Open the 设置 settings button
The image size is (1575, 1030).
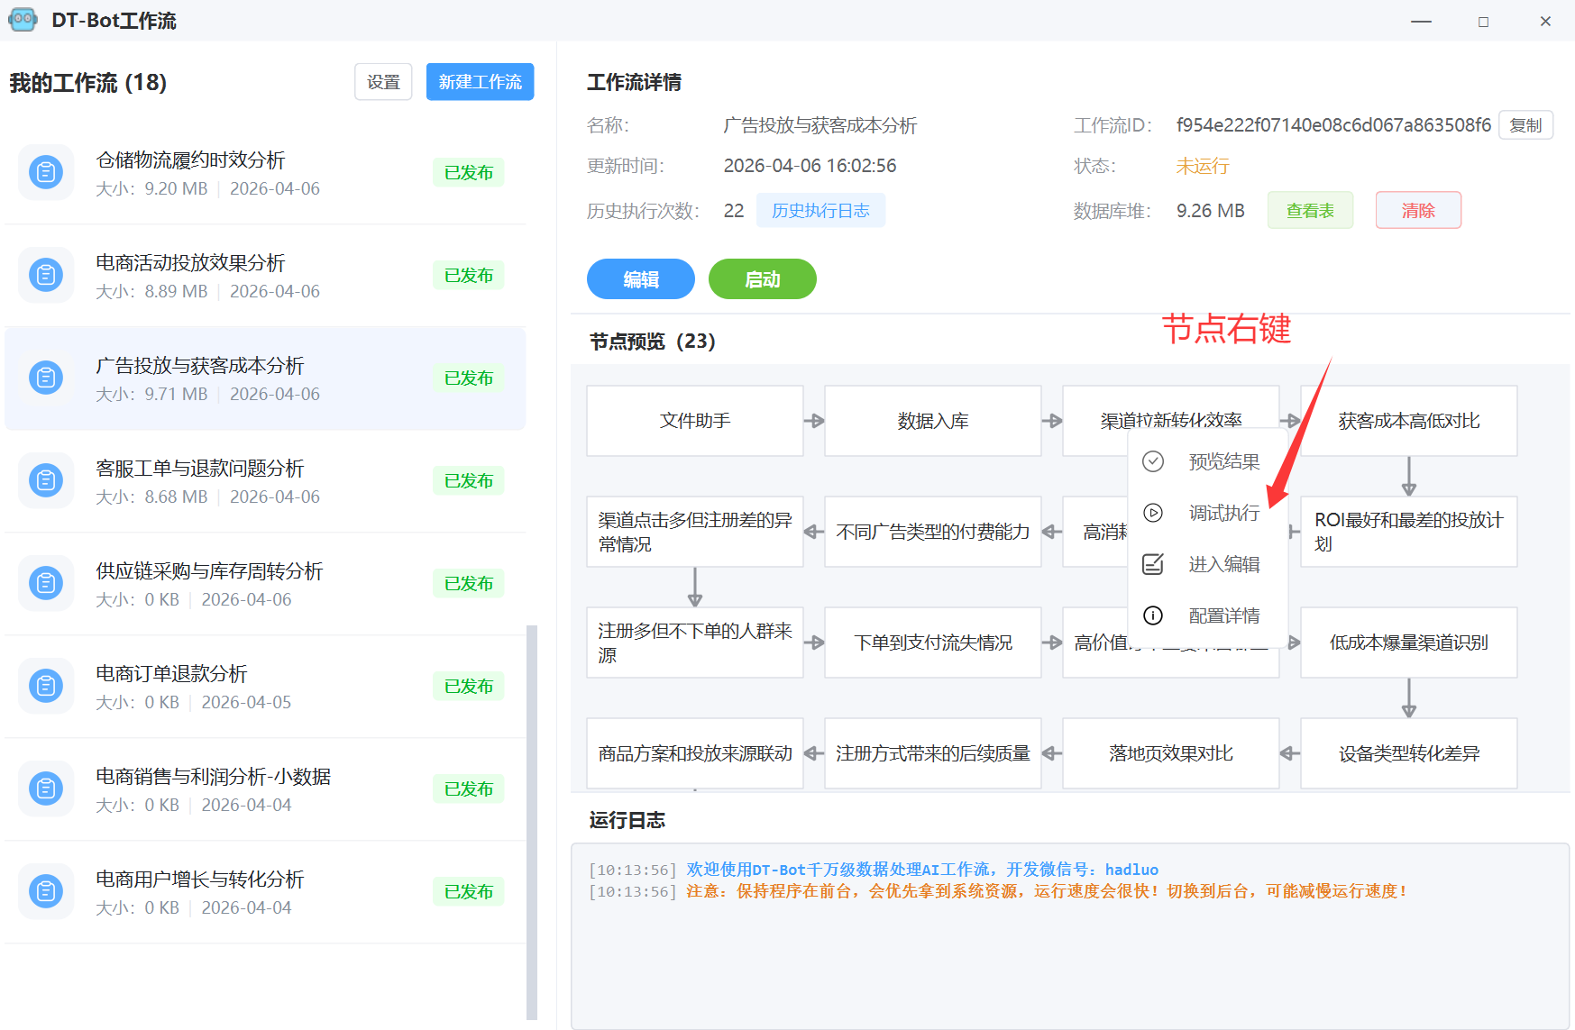[383, 82]
